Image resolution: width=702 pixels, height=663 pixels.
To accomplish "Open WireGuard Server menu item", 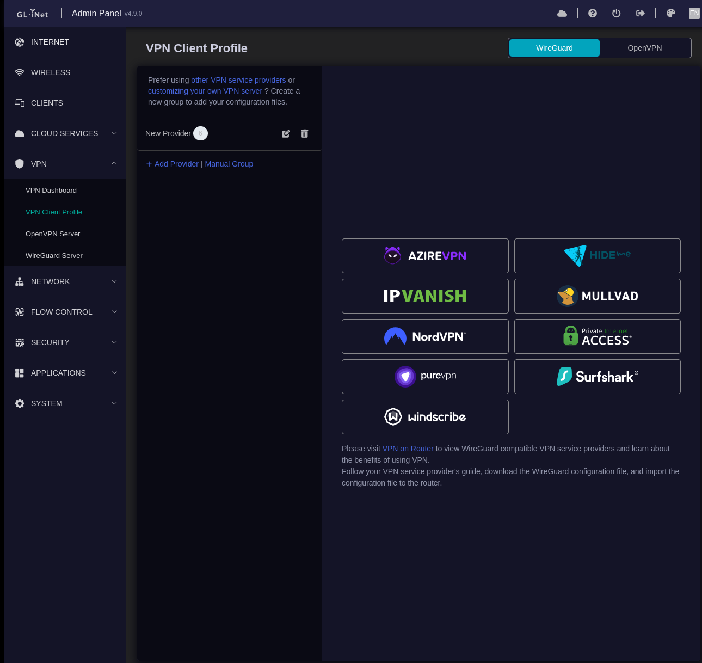I will coord(54,255).
